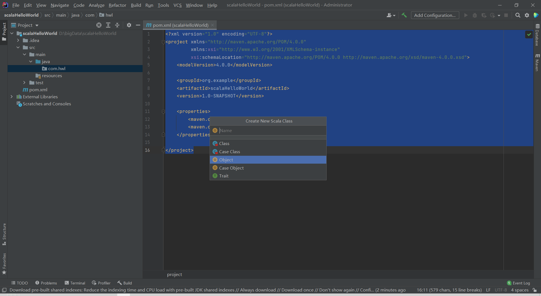This screenshot has height=296, width=541.
Task: Expand the .idea folder
Action: 18,40
